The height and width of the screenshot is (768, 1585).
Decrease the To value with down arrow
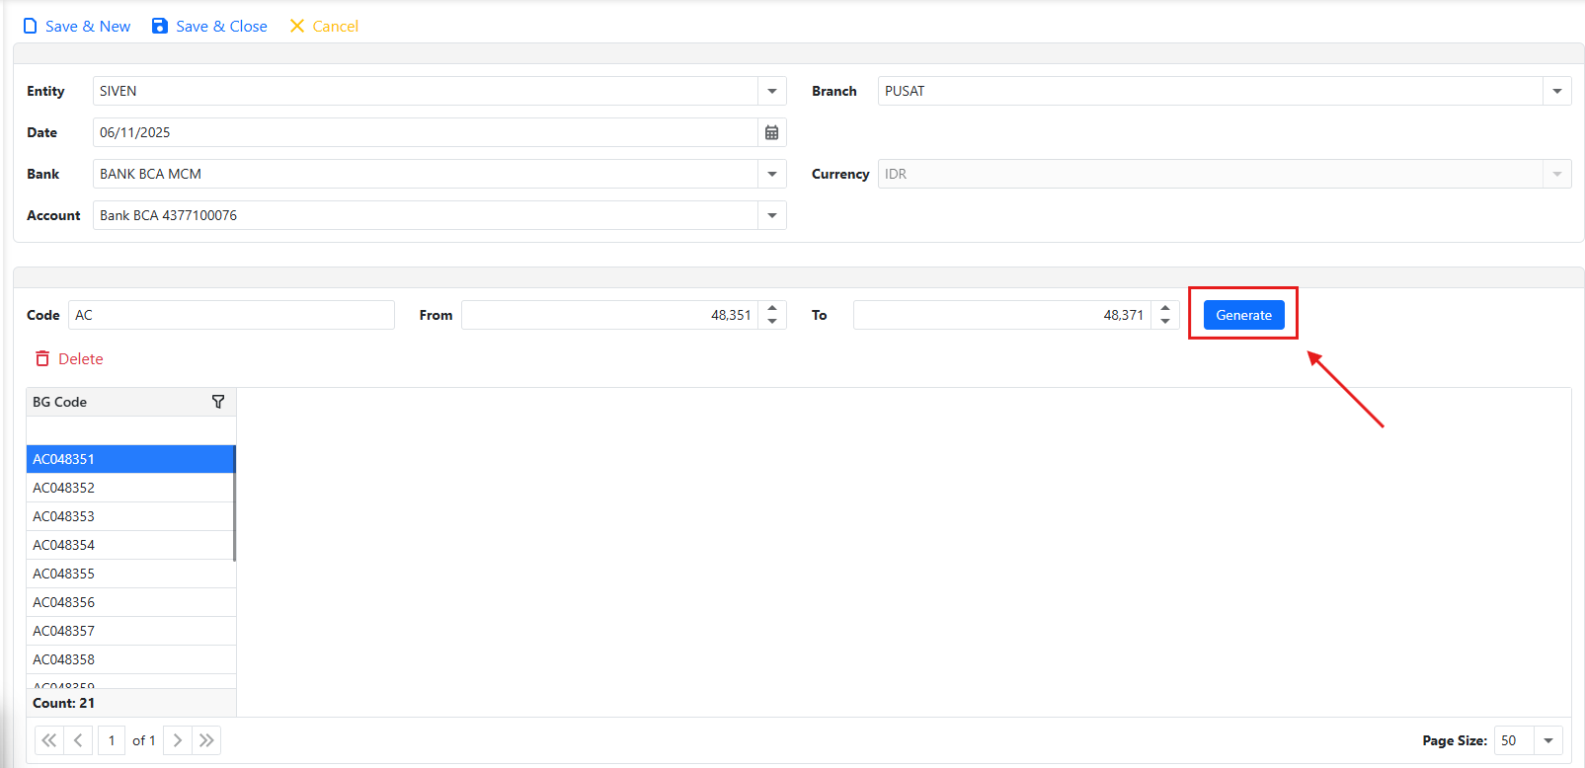(x=1165, y=322)
